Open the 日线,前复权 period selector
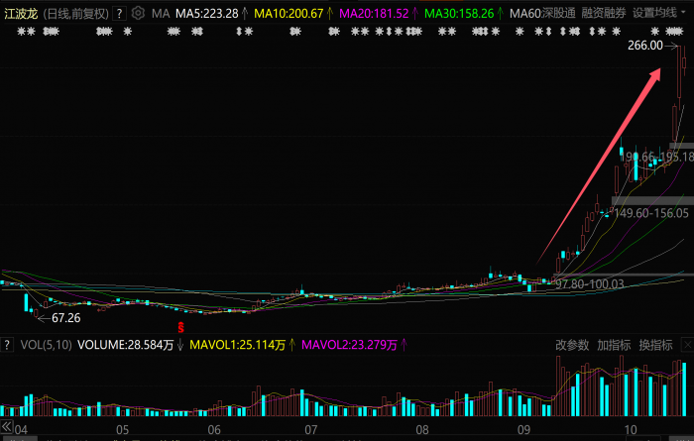The image size is (694, 441). (x=75, y=14)
